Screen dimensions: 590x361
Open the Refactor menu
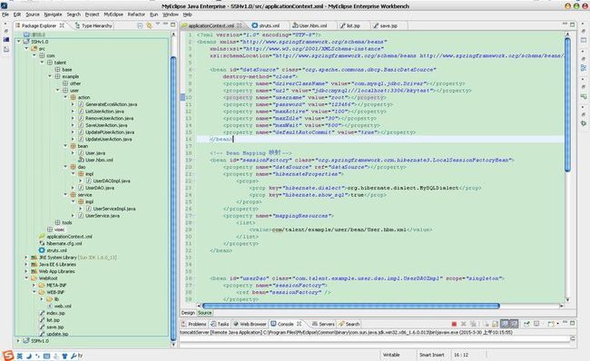pyautogui.click(x=136, y=15)
